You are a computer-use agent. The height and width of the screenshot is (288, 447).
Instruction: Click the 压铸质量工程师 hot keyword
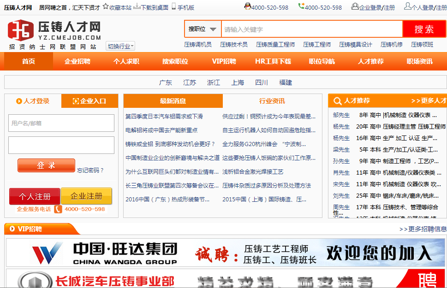pyautogui.click(x=275, y=44)
